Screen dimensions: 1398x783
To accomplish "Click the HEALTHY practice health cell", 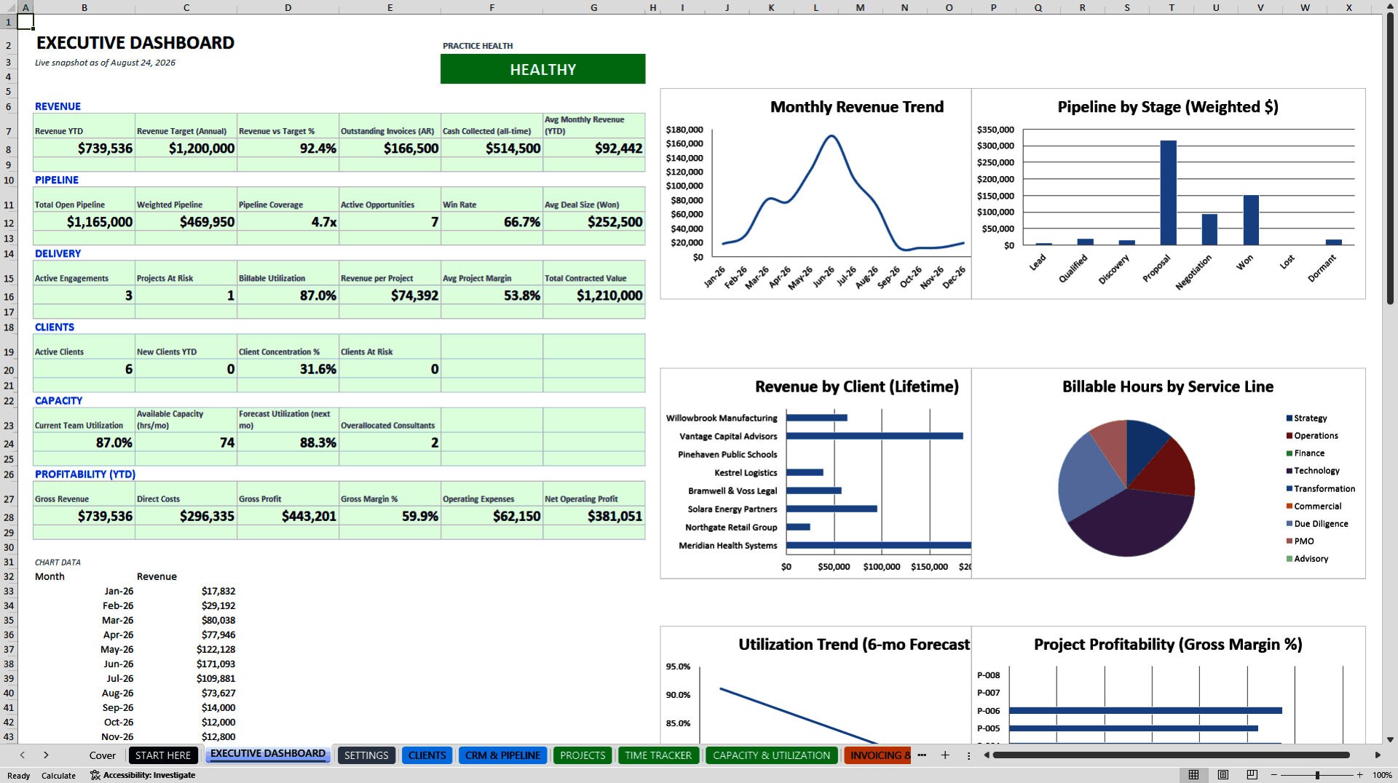I will [542, 69].
